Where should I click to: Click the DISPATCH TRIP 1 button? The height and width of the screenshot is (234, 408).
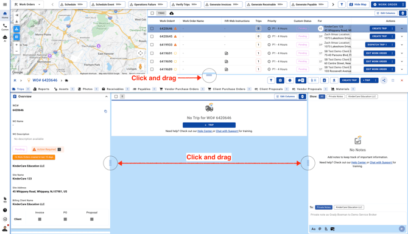pos(380,44)
